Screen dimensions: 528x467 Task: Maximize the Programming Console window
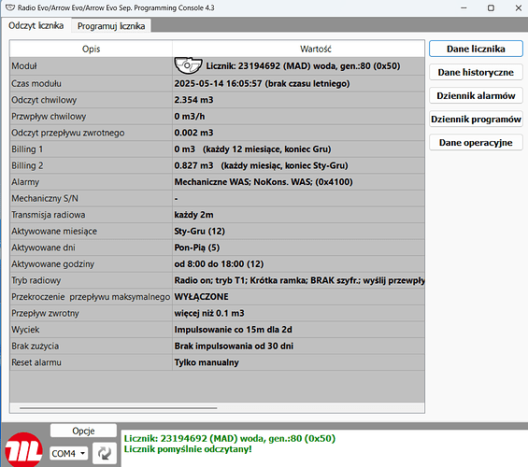click(x=491, y=7)
